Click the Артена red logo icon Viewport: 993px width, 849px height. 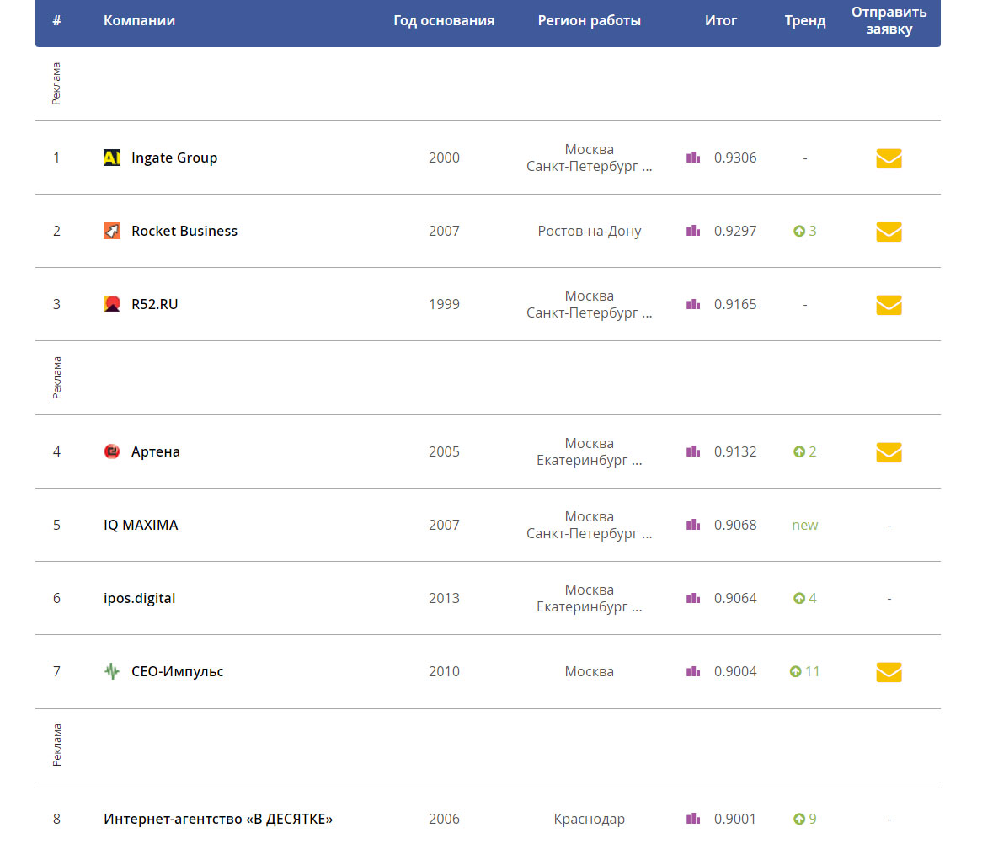tap(112, 451)
